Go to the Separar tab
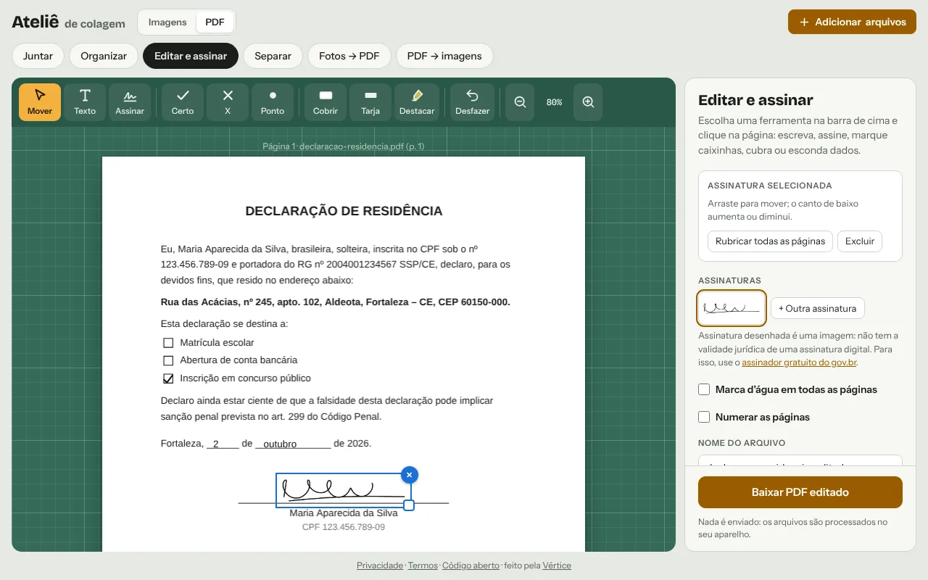 coord(273,56)
